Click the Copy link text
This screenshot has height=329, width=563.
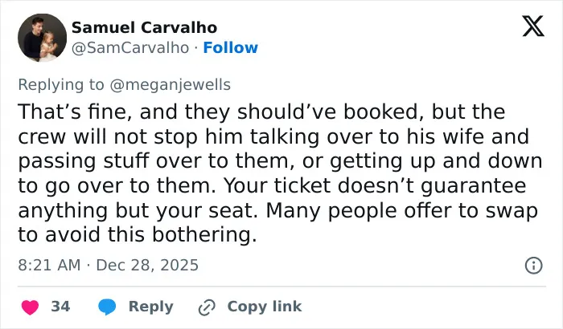(x=265, y=307)
